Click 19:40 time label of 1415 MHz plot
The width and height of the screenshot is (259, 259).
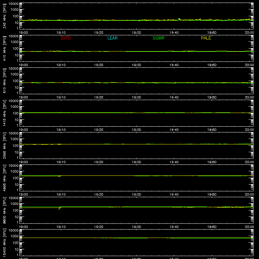pos(174,130)
